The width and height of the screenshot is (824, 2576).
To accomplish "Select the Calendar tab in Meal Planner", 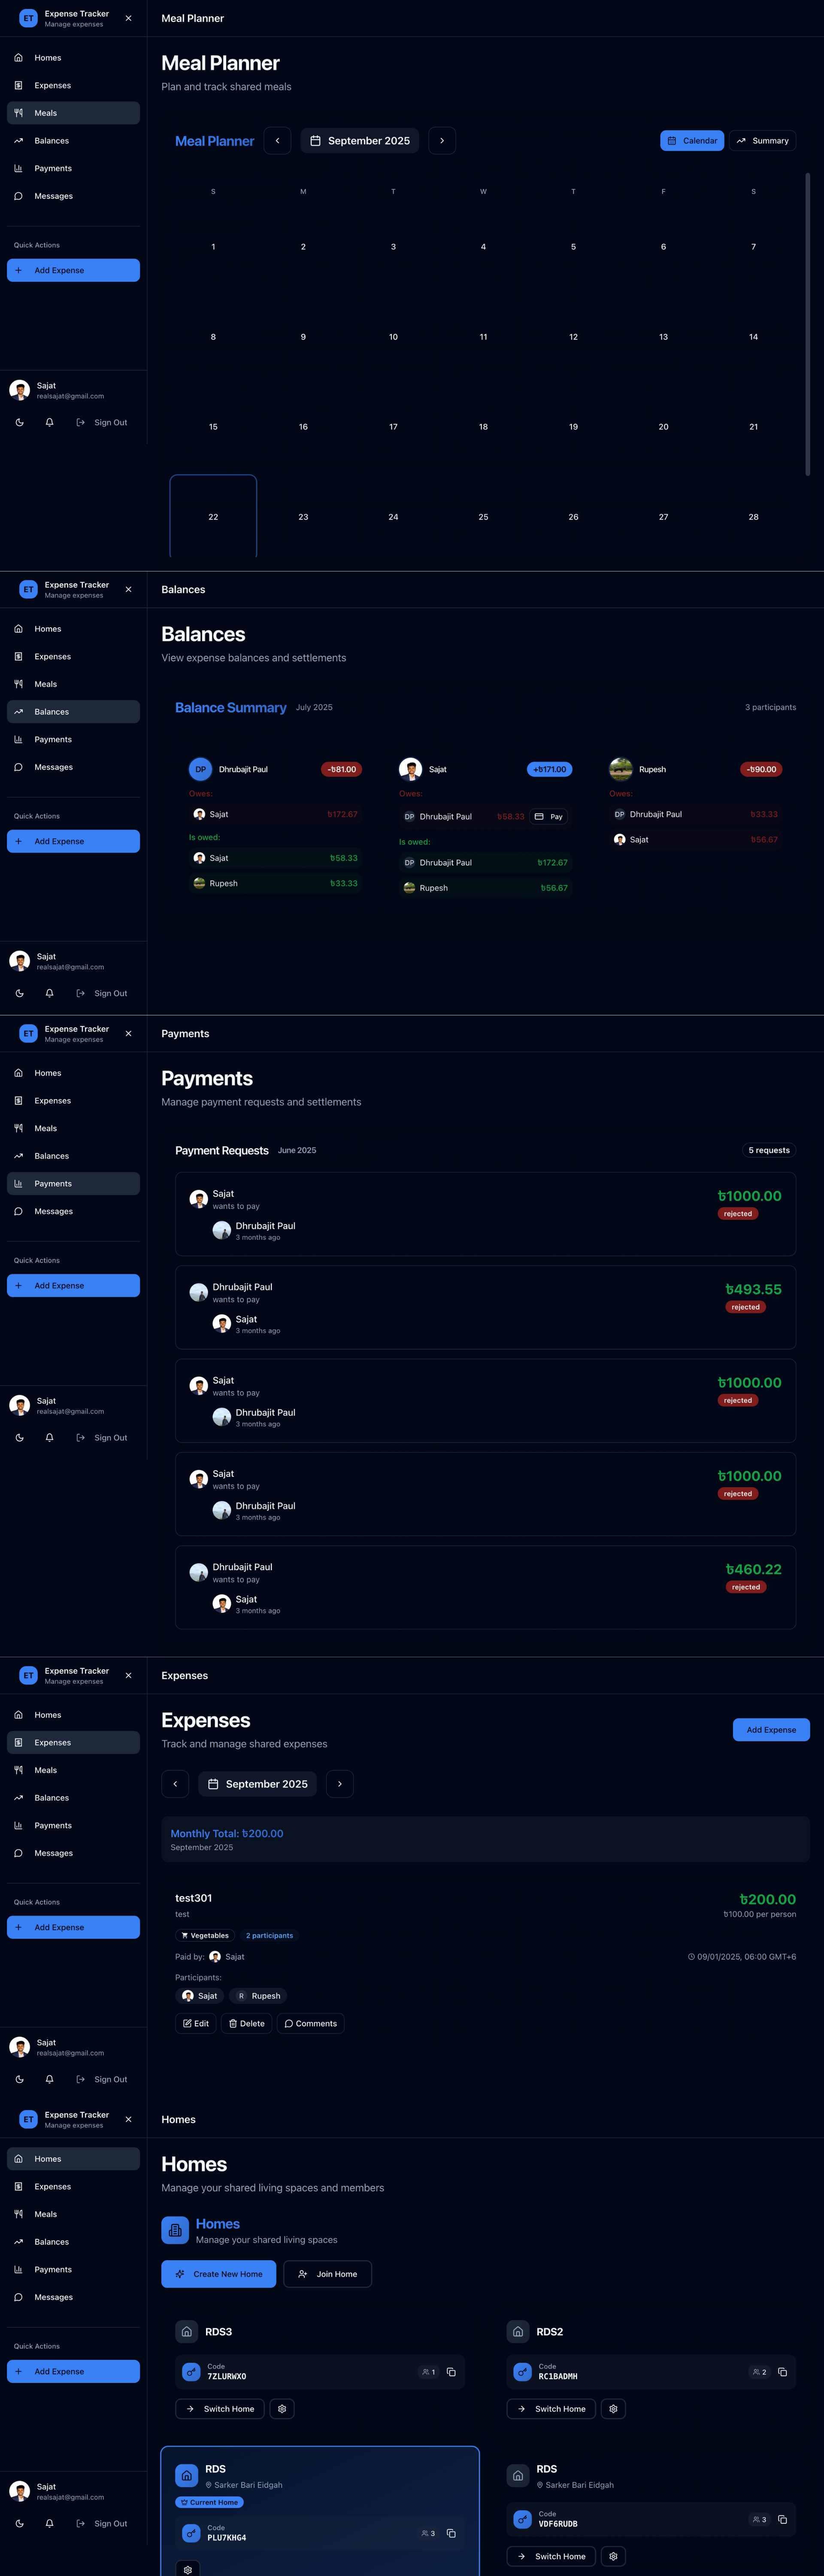I will click(x=691, y=140).
